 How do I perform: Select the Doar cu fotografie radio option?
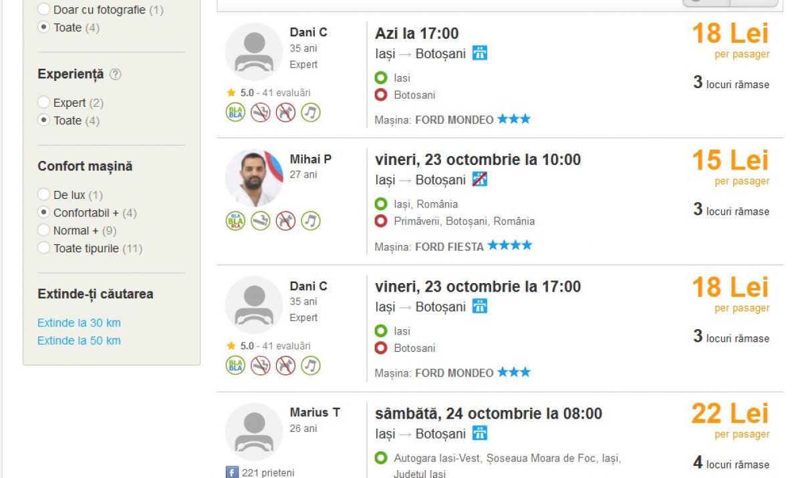[x=44, y=10]
